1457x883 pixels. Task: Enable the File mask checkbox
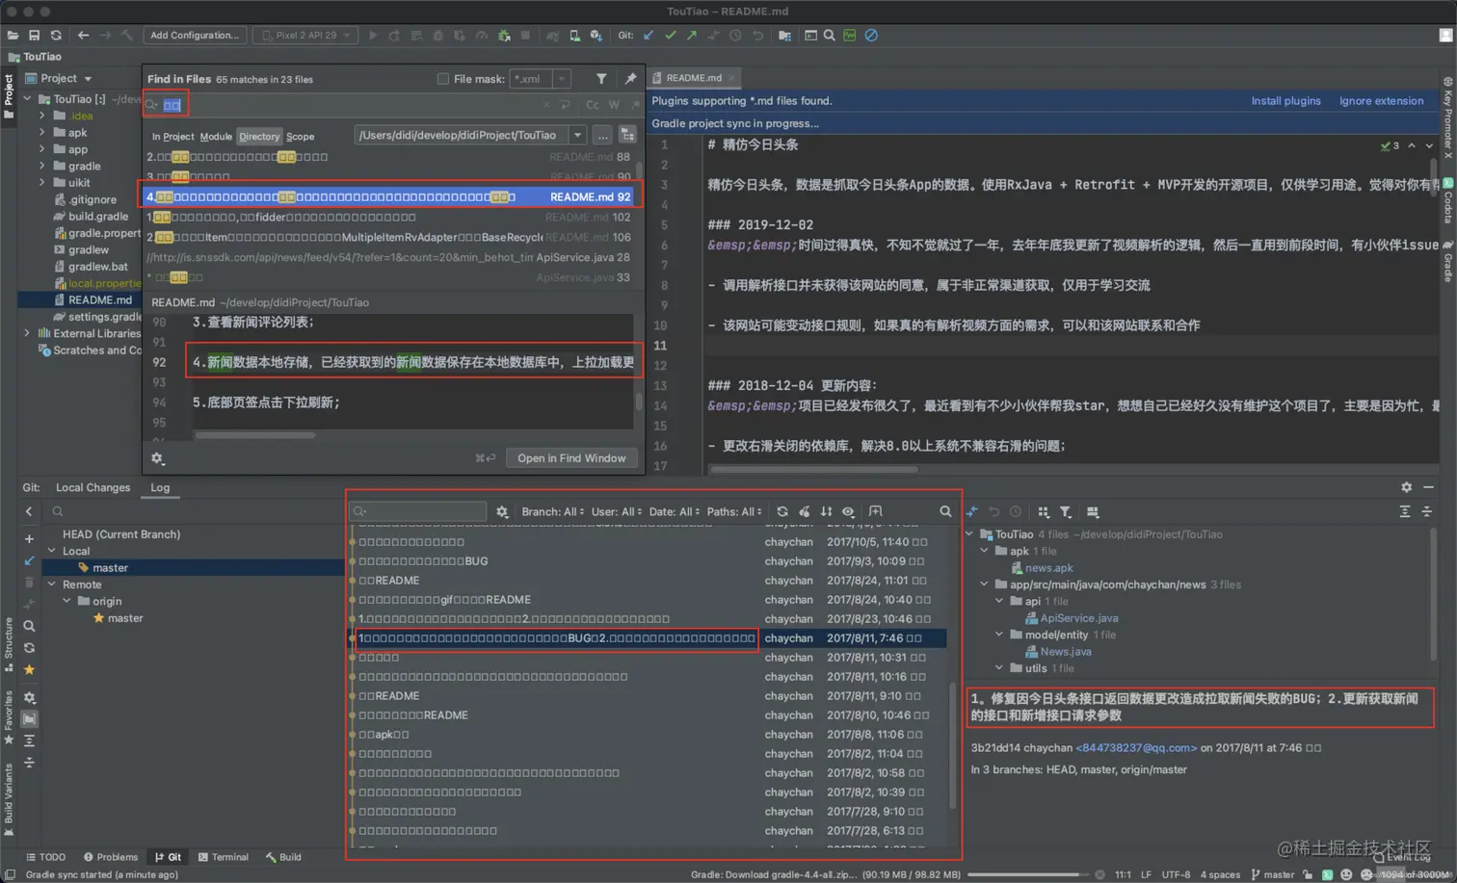coord(443,79)
